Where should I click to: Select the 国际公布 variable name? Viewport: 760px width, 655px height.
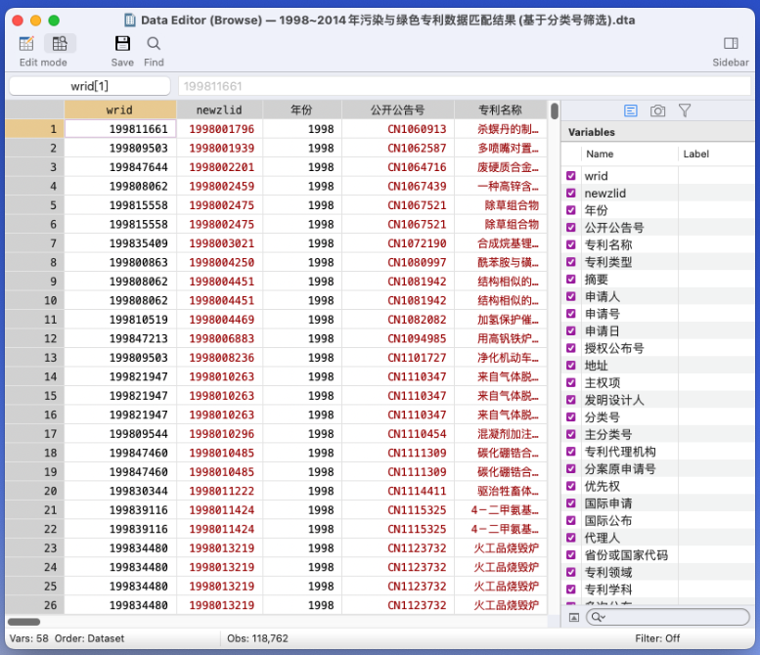pos(608,521)
